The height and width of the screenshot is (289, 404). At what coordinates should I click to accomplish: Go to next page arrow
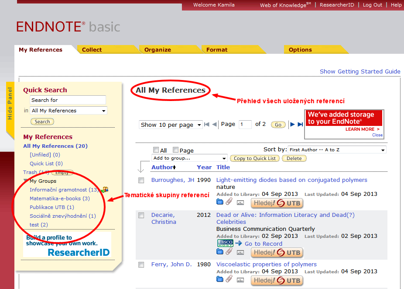coord(292,124)
